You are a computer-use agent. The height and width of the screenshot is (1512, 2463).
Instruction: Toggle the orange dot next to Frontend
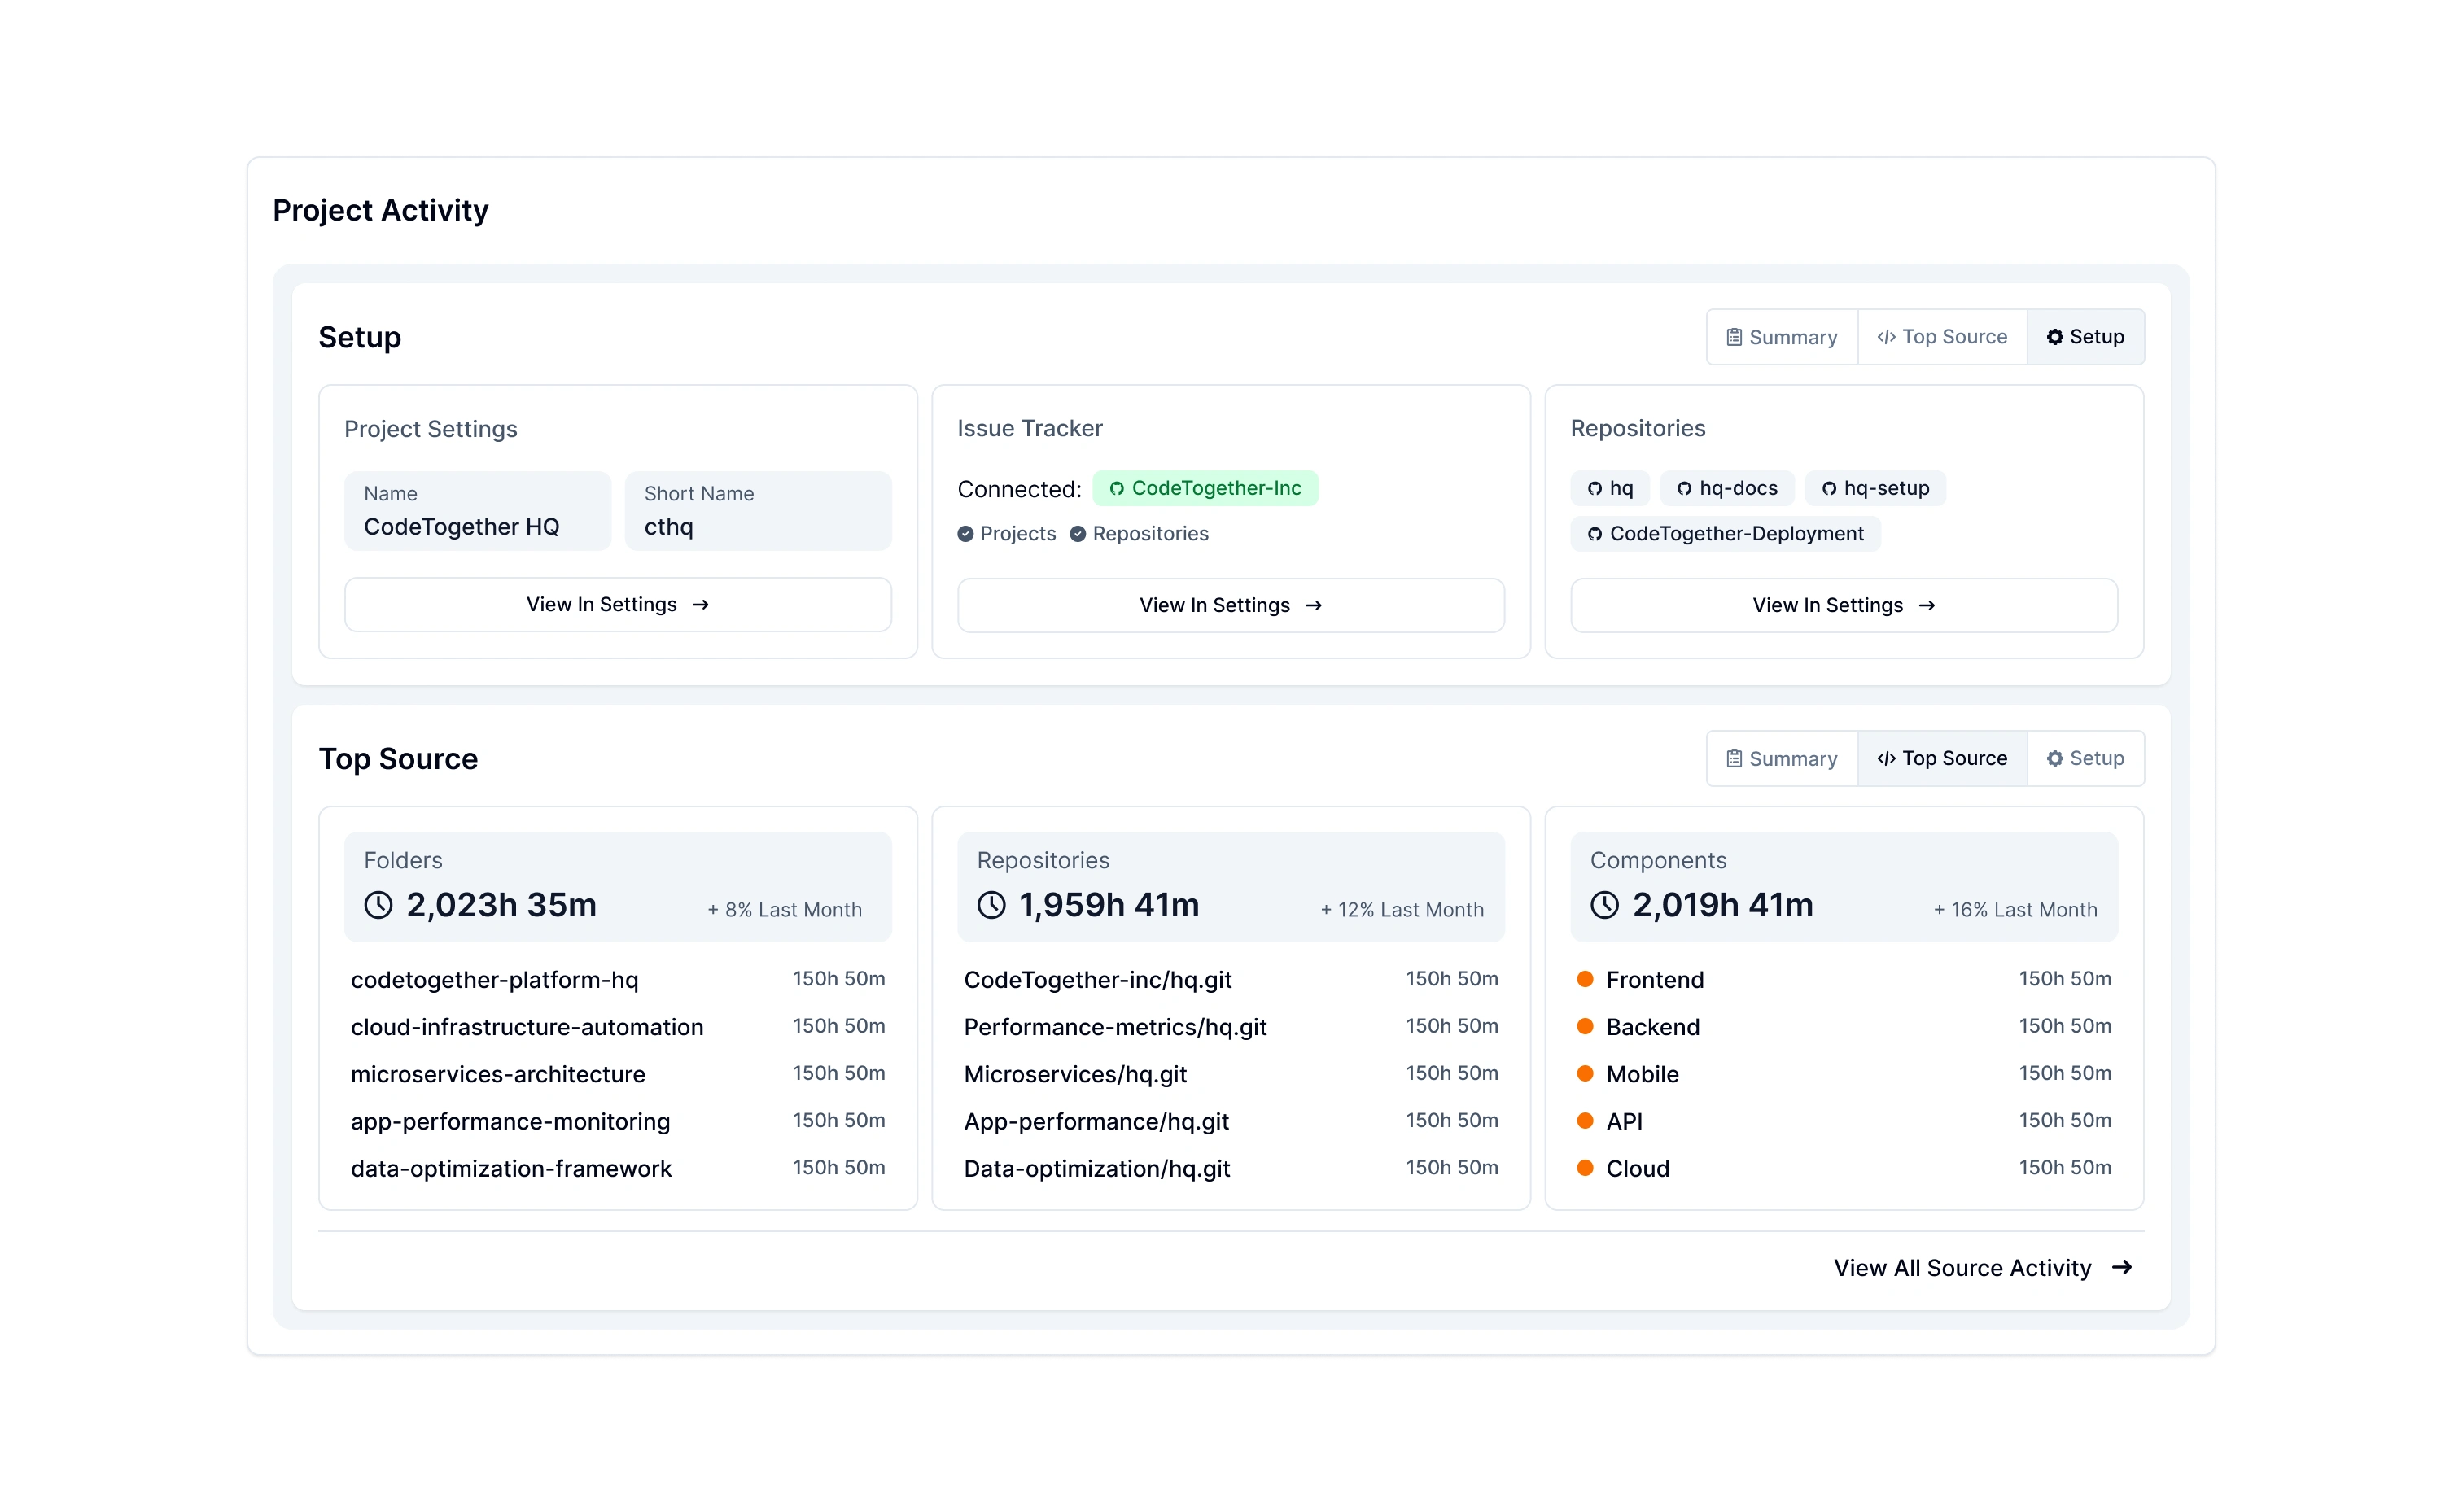1585,980
